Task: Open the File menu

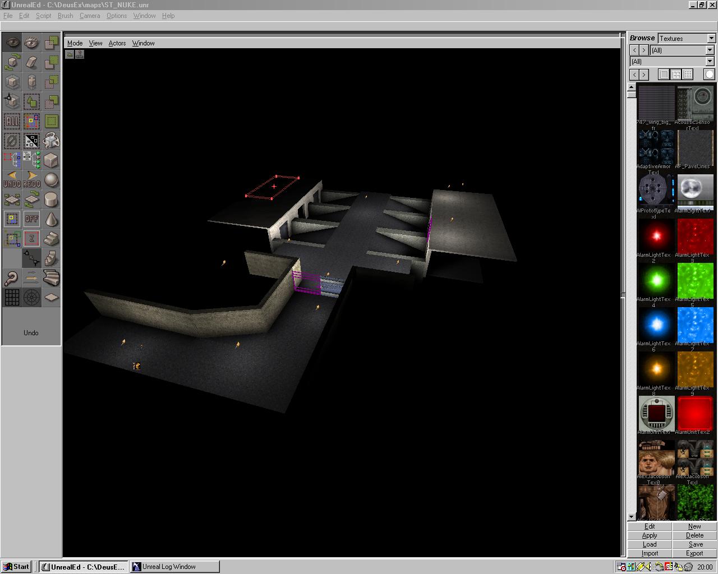Action: (x=8, y=16)
